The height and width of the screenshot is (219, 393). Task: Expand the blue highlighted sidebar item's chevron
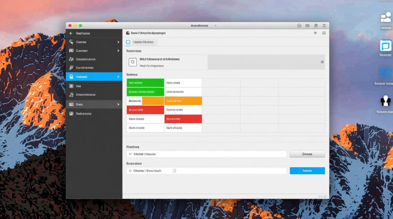(x=118, y=77)
